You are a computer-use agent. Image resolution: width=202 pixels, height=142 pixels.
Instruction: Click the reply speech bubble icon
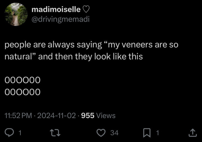pyautogui.click(x=9, y=132)
